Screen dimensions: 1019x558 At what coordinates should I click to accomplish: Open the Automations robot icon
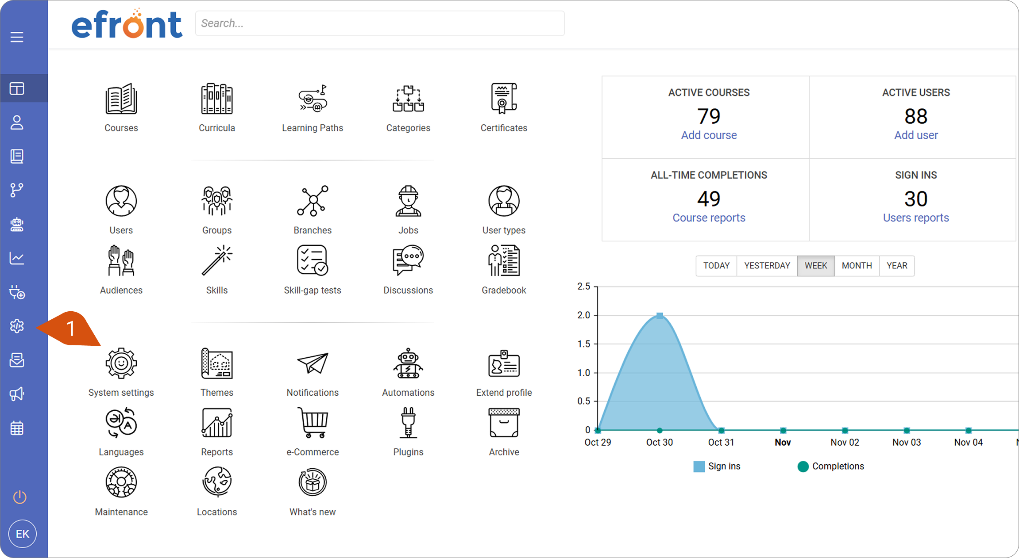408,363
